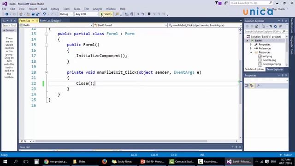Viewport: 295px width, 166px height.
Task: Click the Comment out selected lines icon
Action: (138, 14)
